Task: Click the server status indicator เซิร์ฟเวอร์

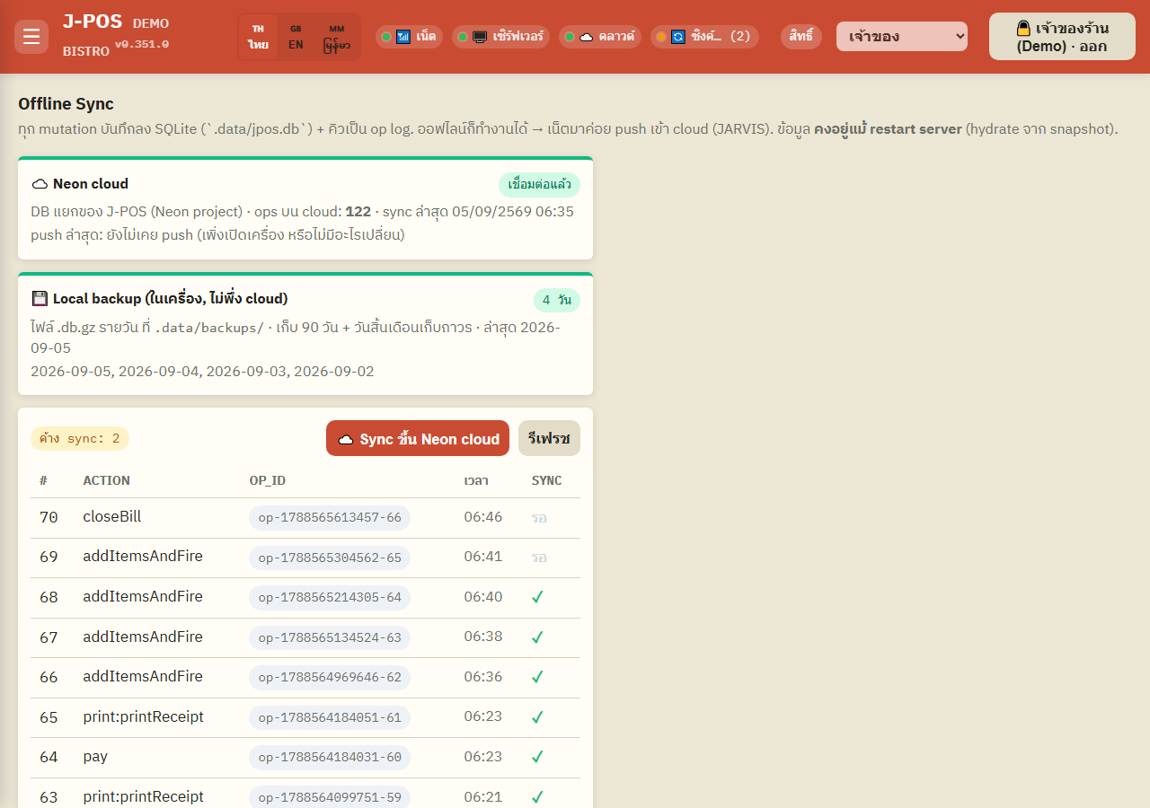Action: click(x=500, y=37)
